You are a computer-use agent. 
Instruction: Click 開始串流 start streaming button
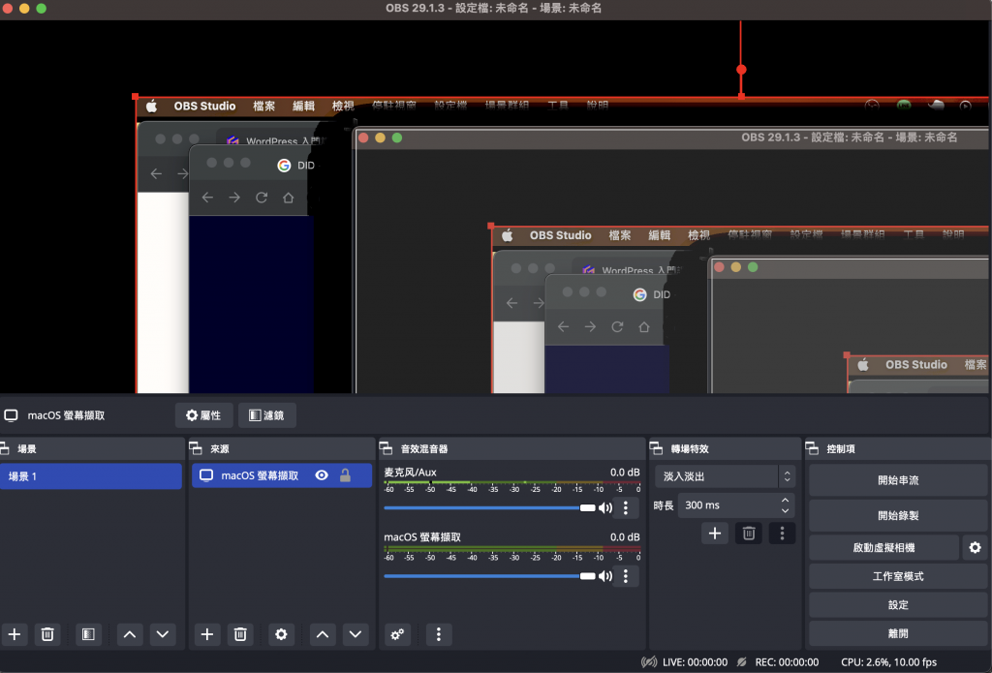point(898,480)
